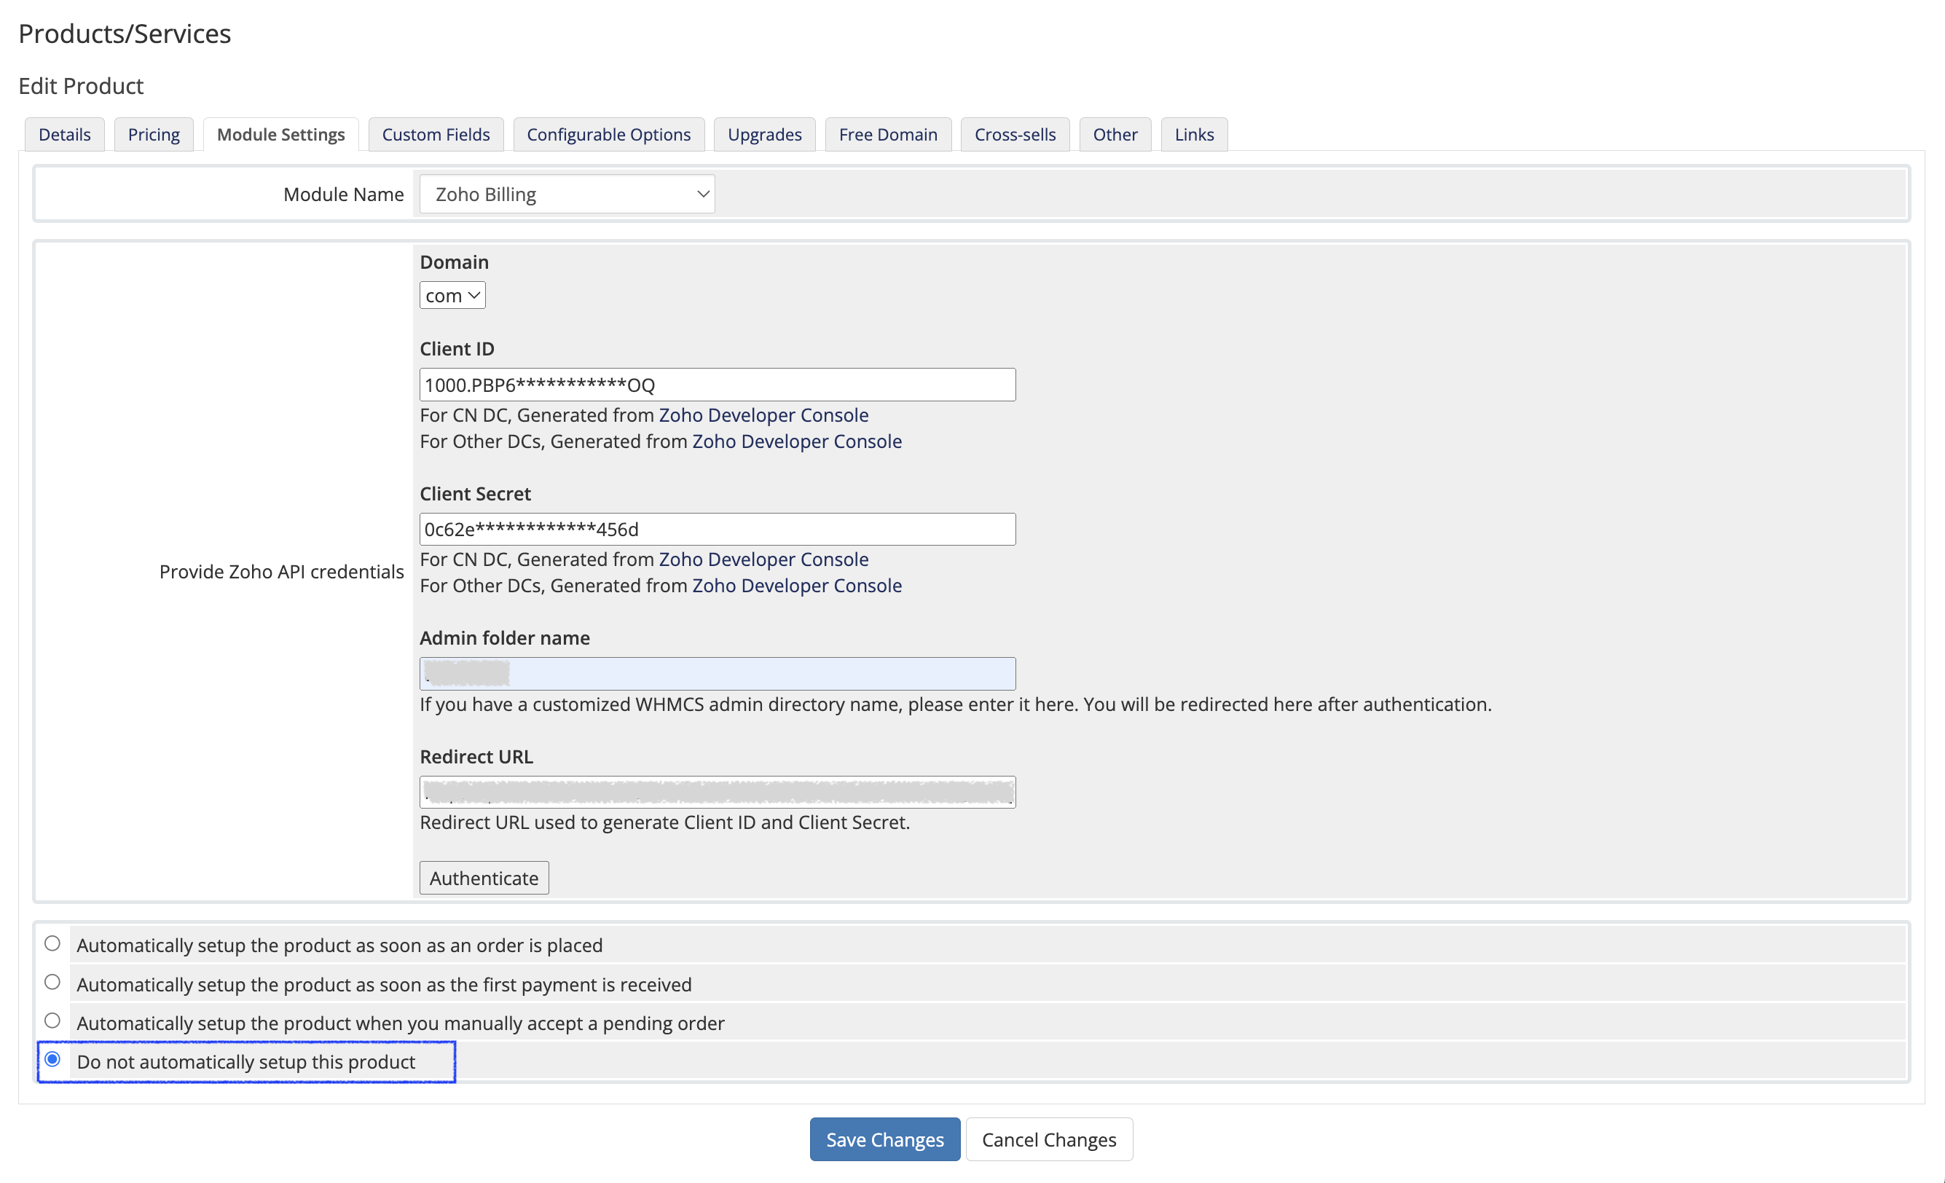Select Do not automatically setup this product

[52, 1059]
